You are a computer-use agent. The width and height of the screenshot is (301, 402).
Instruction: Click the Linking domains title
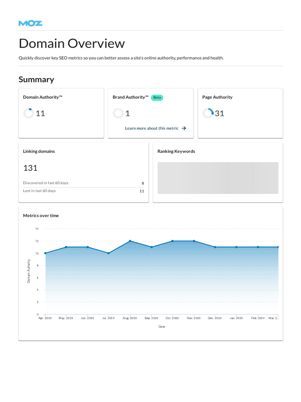tap(39, 151)
